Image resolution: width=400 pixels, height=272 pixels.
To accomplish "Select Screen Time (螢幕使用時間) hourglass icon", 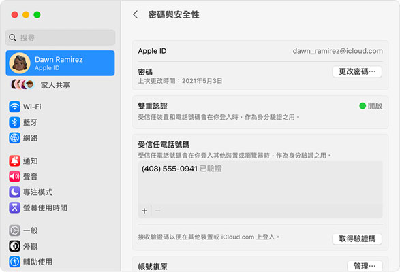I will (x=14, y=207).
